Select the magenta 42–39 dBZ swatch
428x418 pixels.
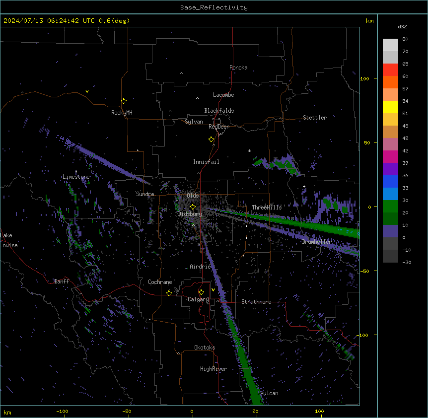pos(390,156)
